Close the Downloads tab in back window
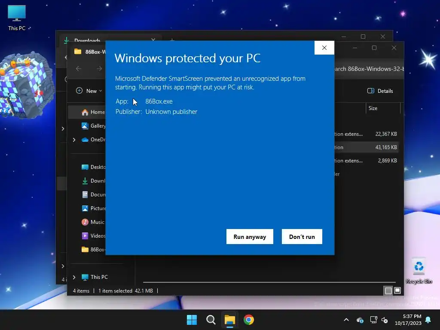This screenshot has height=330, width=440. [x=153, y=40]
